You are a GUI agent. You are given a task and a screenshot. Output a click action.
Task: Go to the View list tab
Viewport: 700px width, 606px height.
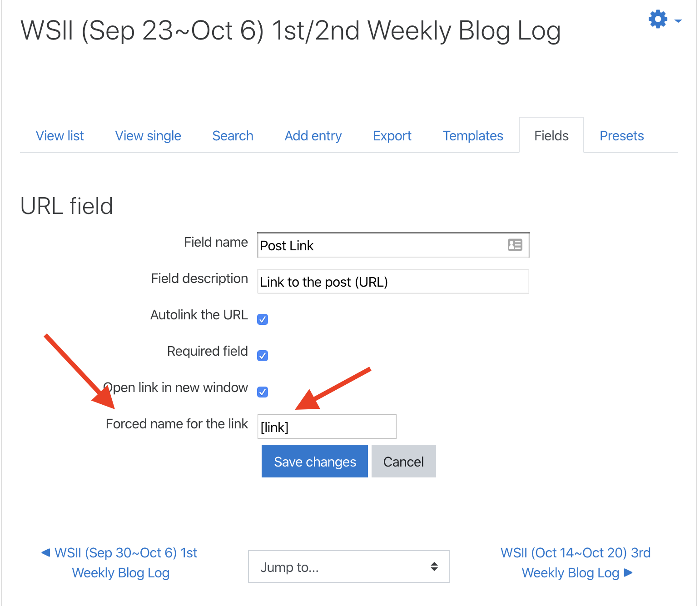click(x=60, y=136)
